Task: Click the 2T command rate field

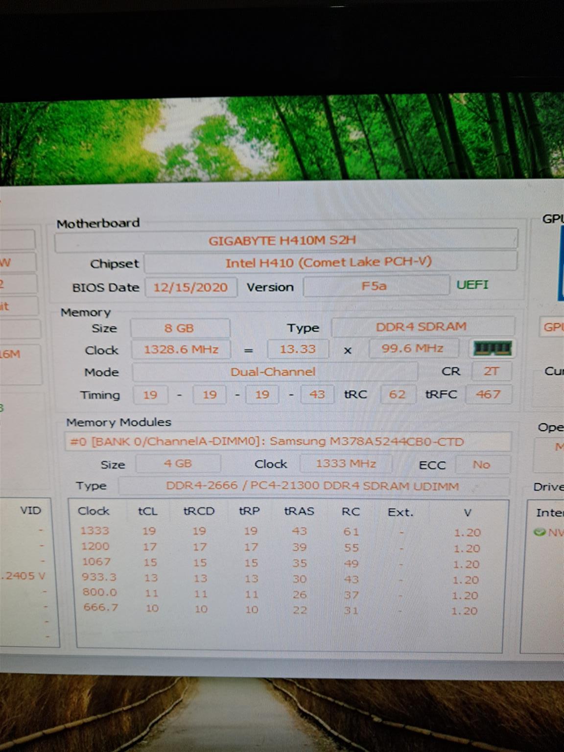Action: pyautogui.click(x=491, y=371)
